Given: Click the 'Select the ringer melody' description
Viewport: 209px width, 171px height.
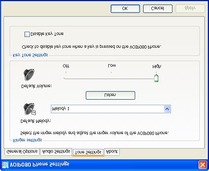Looking at the screenshot, I should point(95,133).
